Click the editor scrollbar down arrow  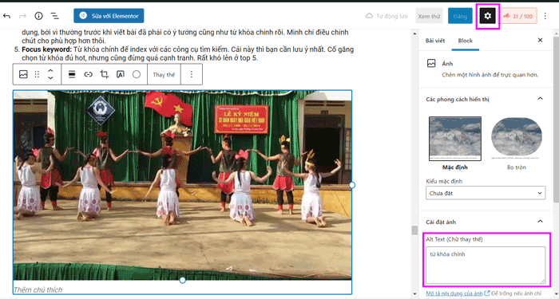[x=414, y=294]
